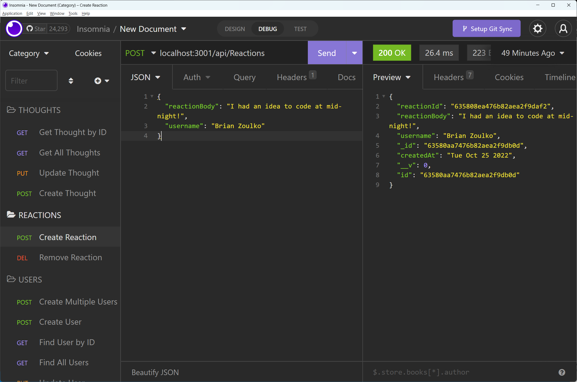Open the Preview mode dropdown

[x=392, y=77]
